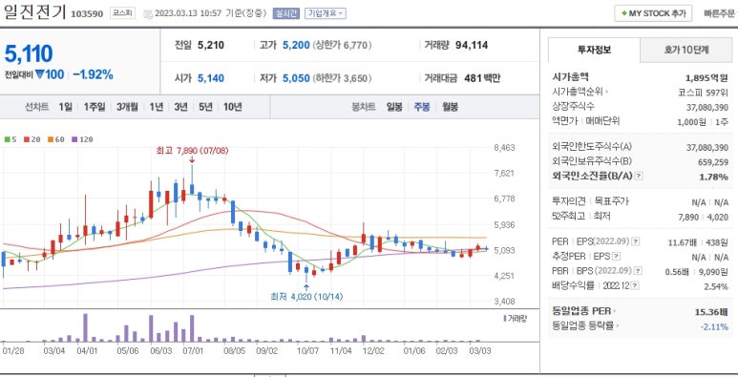
Task: Click help icon beside 추정PER EPS
Action: (616, 257)
